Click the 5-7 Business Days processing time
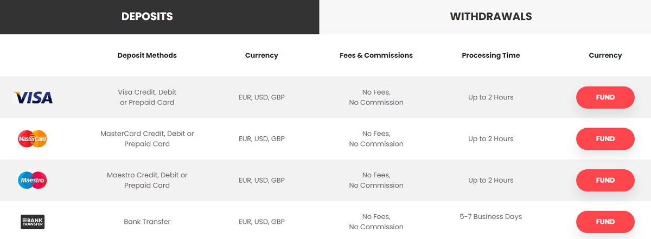The width and height of the screenshot is (651, 239). point(491,217)
